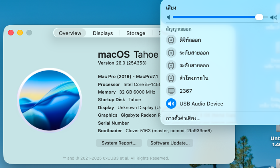Switch to the Overview tab

(x=70, y=33)
